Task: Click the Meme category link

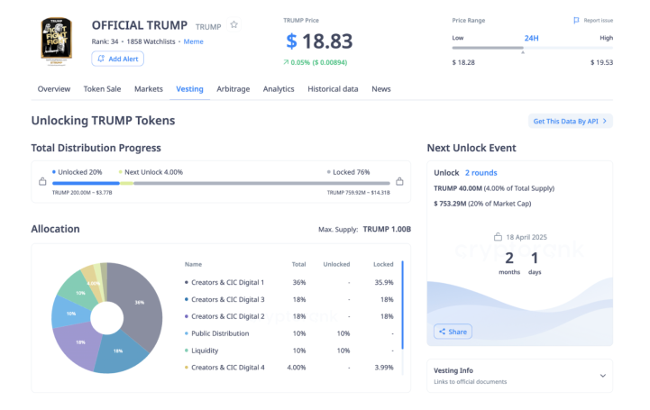Action: point(193,41)
